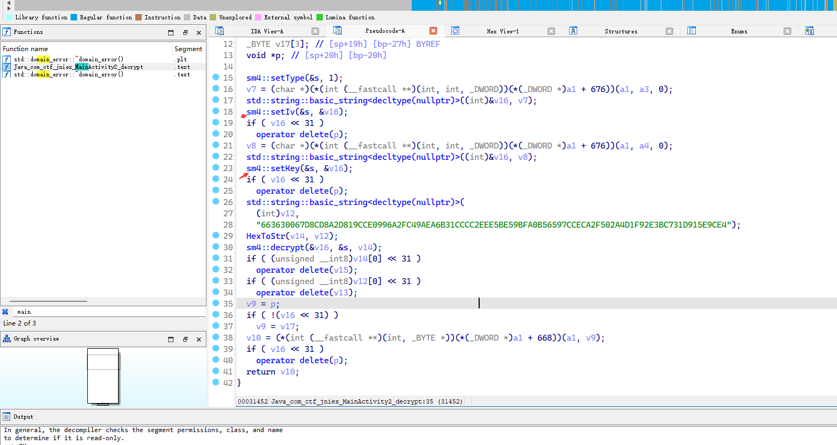Click the main filter input field
The image size is (837, 445).
(x=108, y=312)
